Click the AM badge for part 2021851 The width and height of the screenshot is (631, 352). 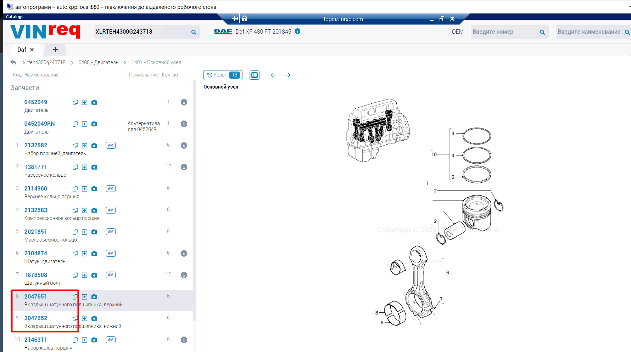pyautogui.click(x=111, y=232)
